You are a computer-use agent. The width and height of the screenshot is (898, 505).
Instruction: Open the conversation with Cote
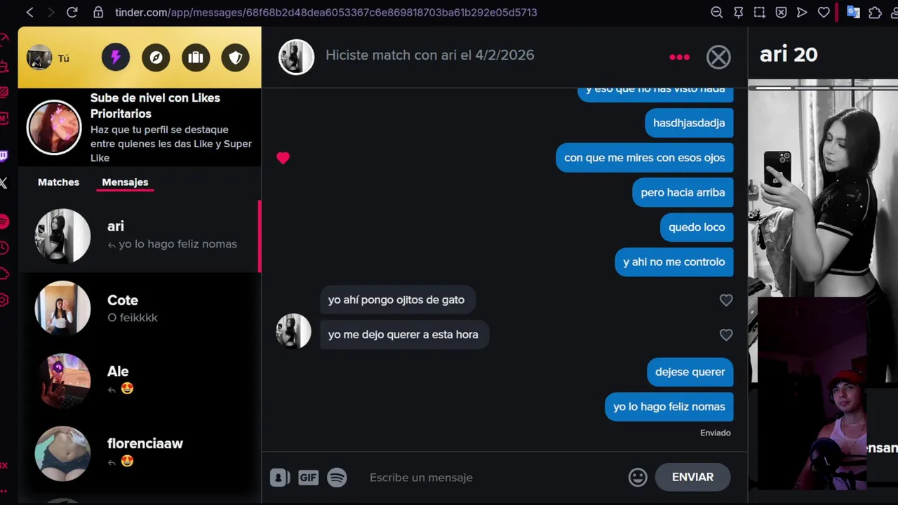tap(139, 309)
